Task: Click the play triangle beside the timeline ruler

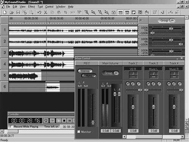Action: pyautogui.click(x=141, y=20)
